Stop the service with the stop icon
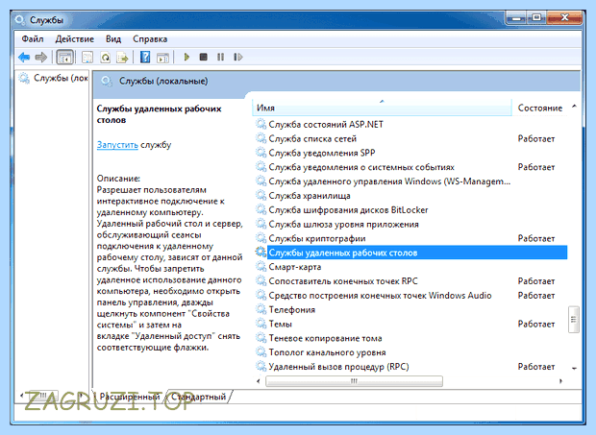This screenshot has height=435, width=596. (x=204, y=57)
